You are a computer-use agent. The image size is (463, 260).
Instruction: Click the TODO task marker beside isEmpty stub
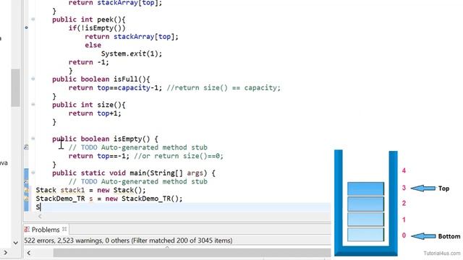click(26, 147)
